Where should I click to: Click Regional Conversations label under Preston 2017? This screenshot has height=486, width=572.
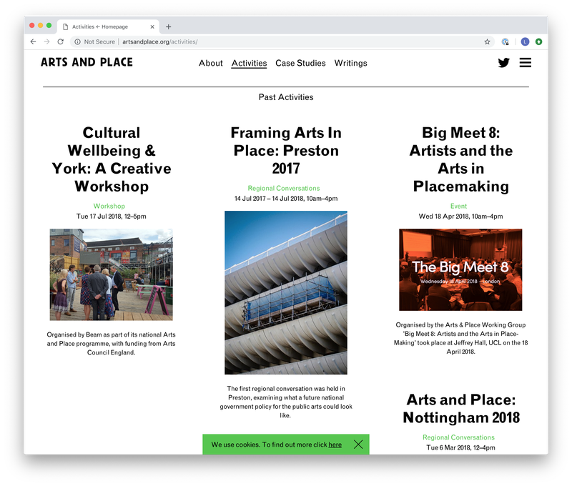pos(283,188)
